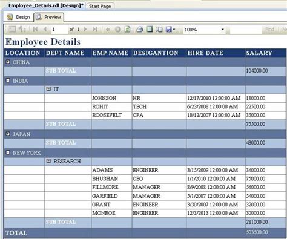Go to the last page icon

pos(95,30)
